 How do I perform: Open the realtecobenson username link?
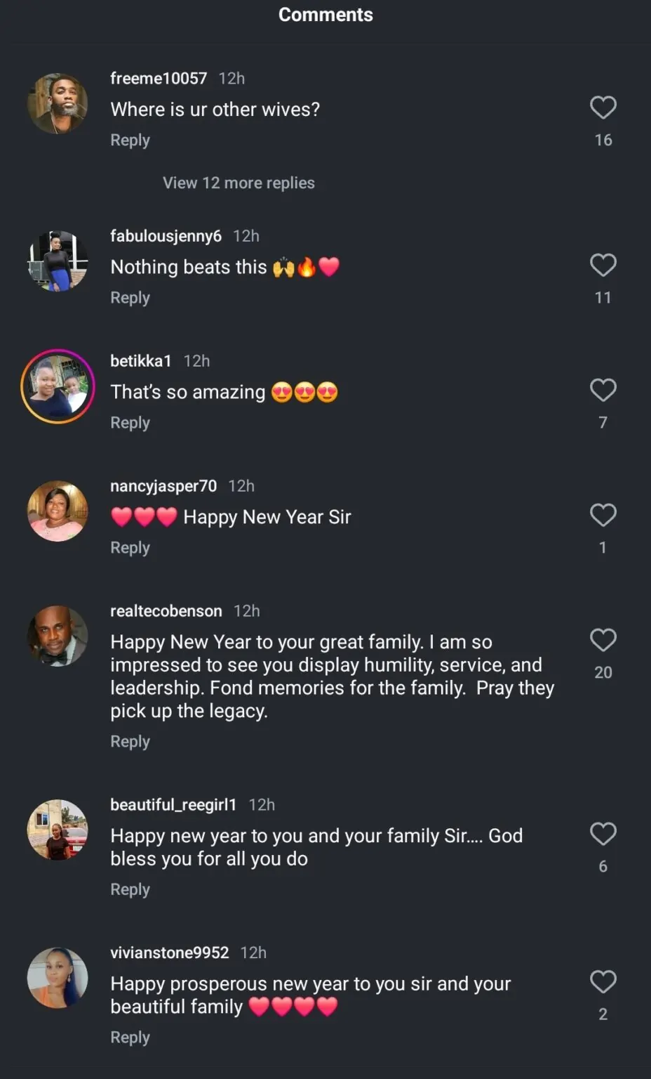pos(166,611)
